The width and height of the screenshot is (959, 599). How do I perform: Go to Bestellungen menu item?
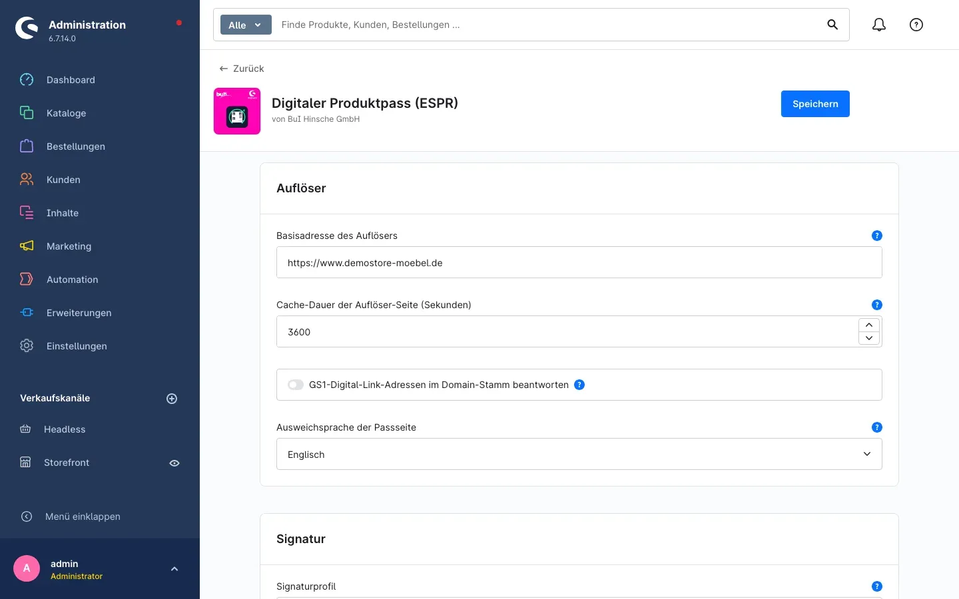pos(76,146)
